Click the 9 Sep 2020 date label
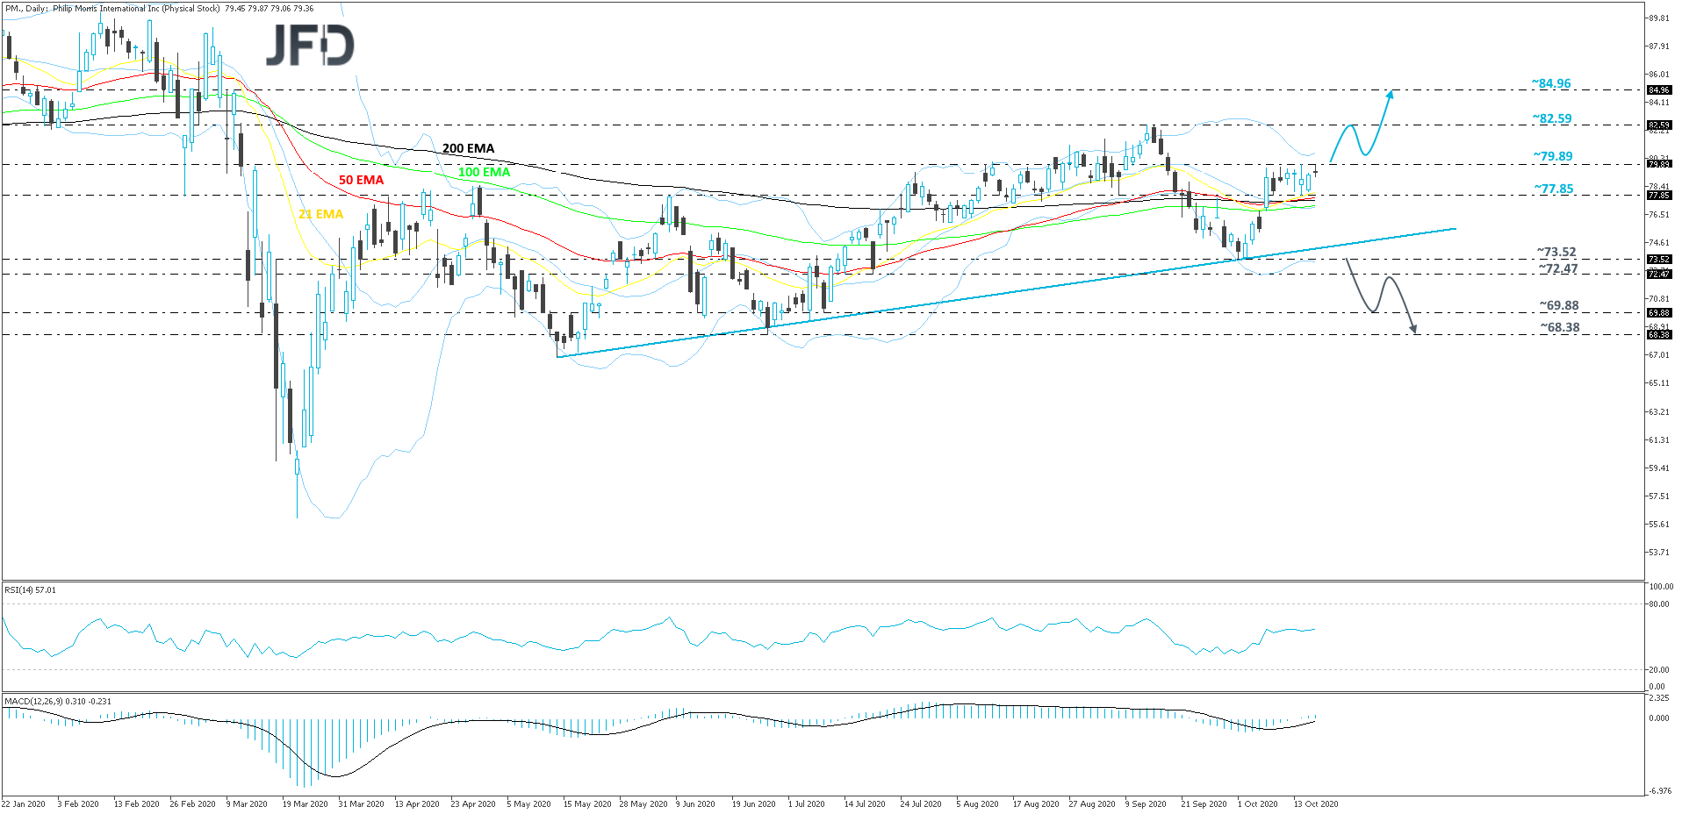Image resolution: width=1682 pixels, height=814 pixels. tap(1146, 804)
